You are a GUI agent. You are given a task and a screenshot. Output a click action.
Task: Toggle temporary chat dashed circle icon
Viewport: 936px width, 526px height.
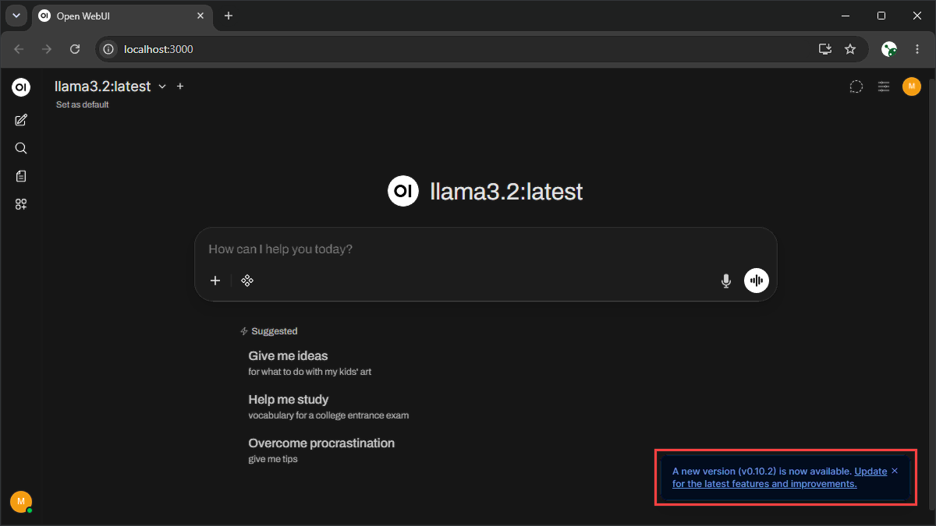point(856,87)
